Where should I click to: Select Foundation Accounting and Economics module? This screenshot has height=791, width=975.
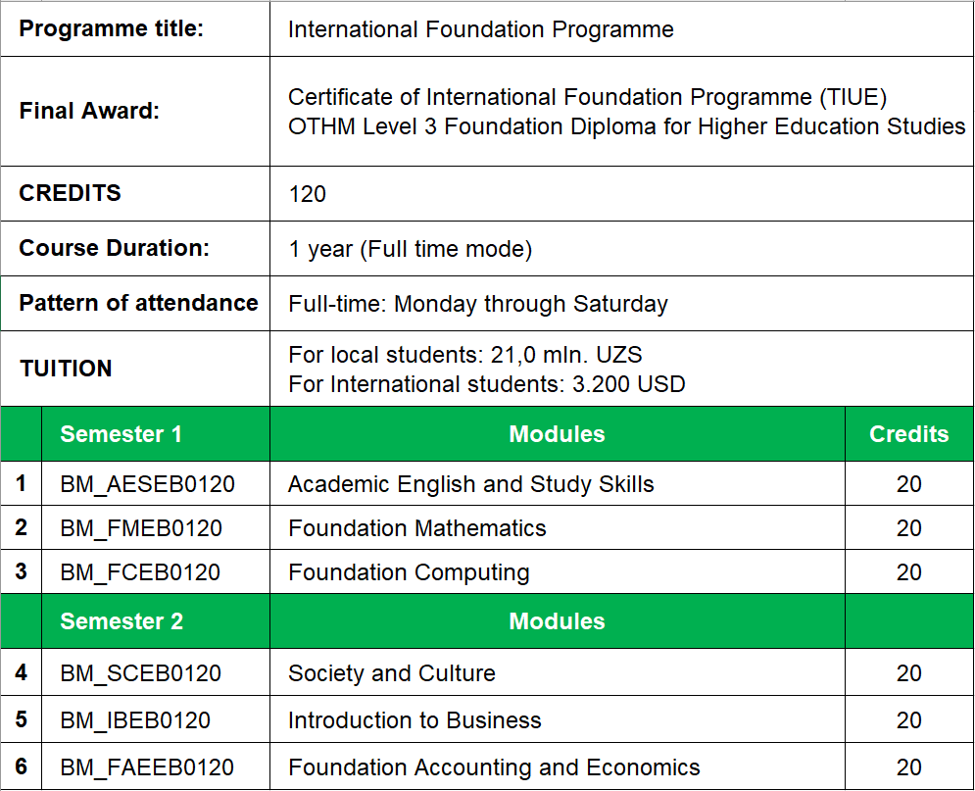click(494, 767)
